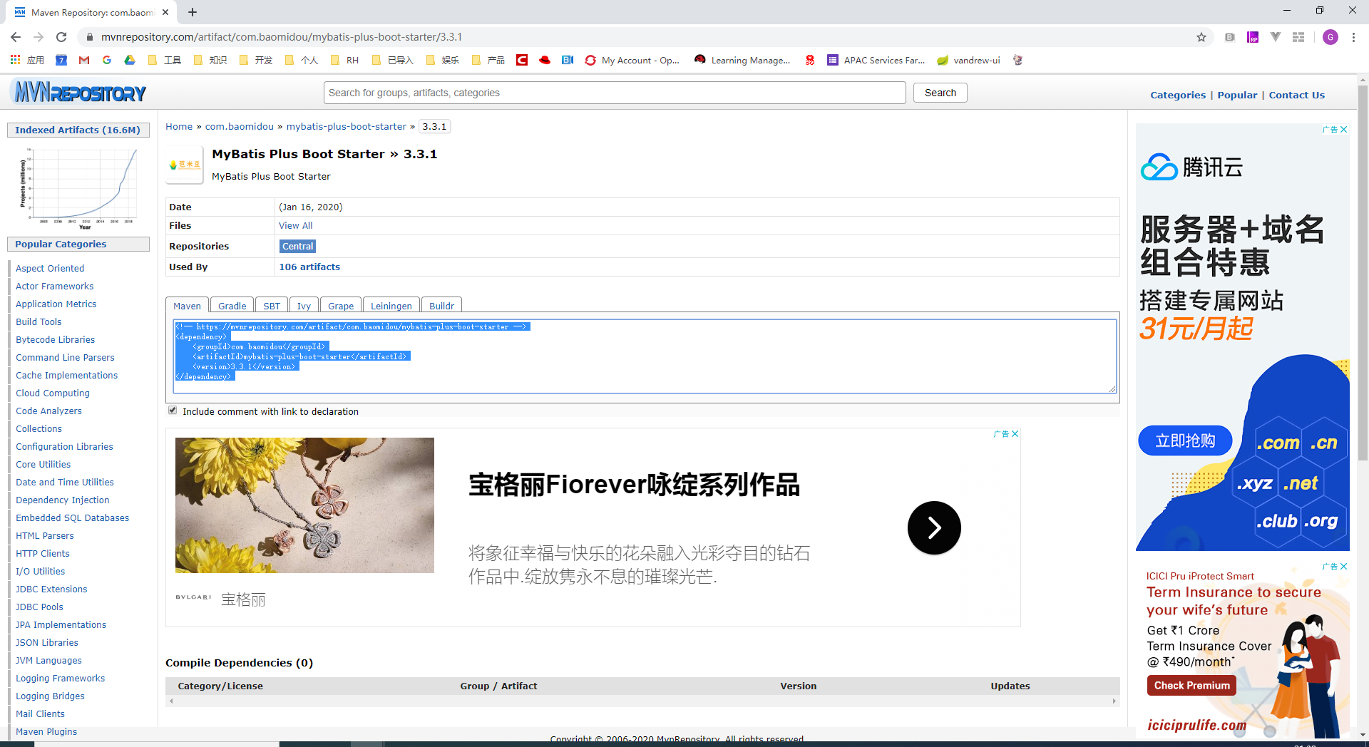
Task: Switch to the Ivy tab
Action: pos(304,306)
